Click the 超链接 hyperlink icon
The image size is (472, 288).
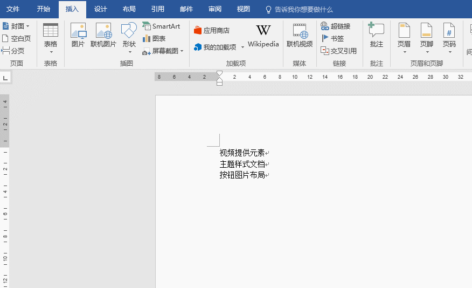click(335, 26)
